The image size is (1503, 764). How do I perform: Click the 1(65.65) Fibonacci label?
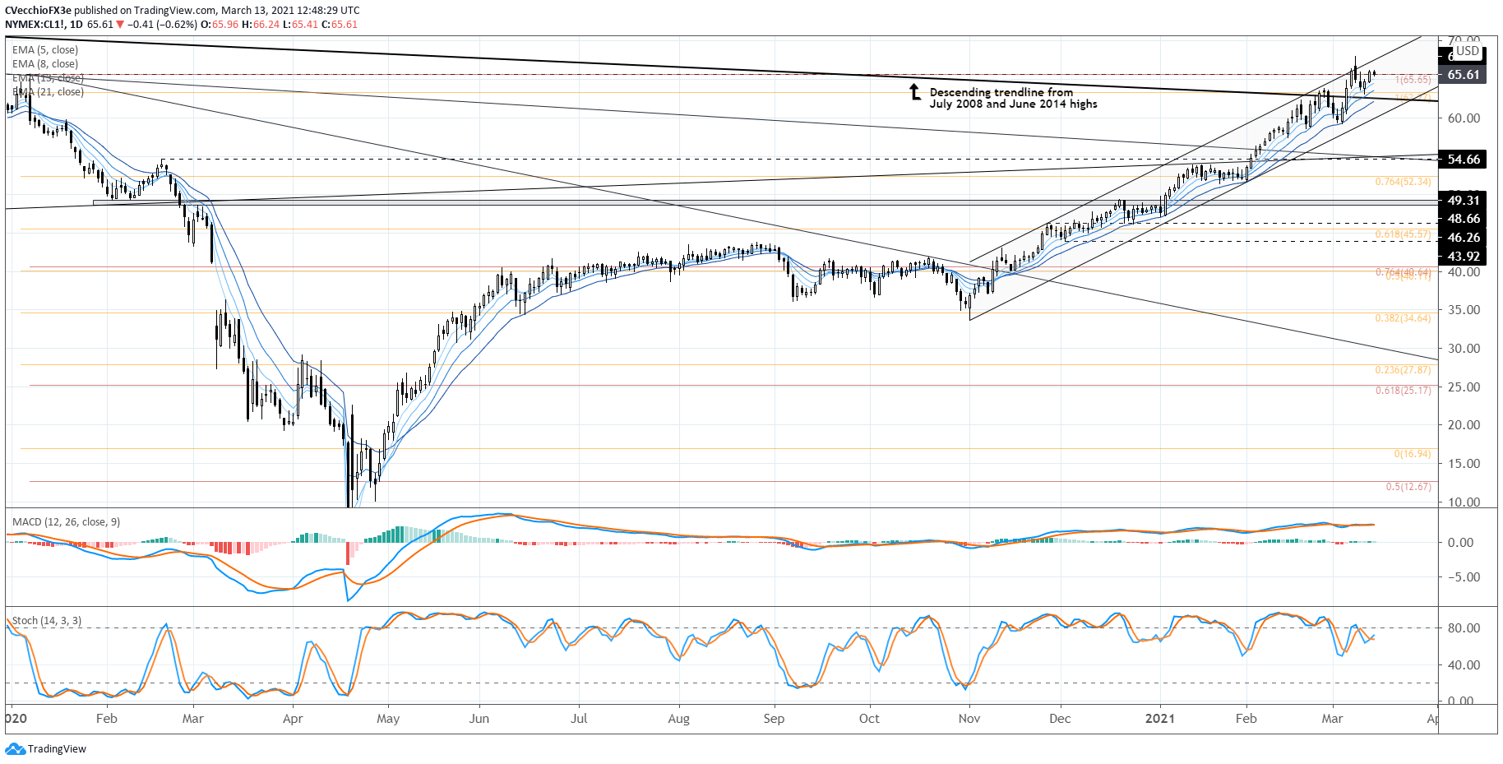(x=1413, y=80)
